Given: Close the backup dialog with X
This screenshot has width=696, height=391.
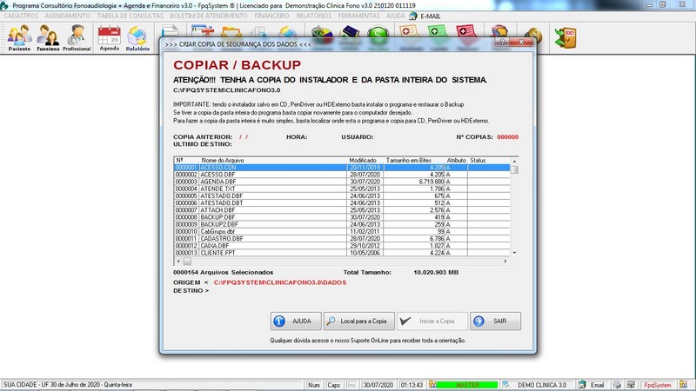Looking at the screenshot, I should coord(521,42).
